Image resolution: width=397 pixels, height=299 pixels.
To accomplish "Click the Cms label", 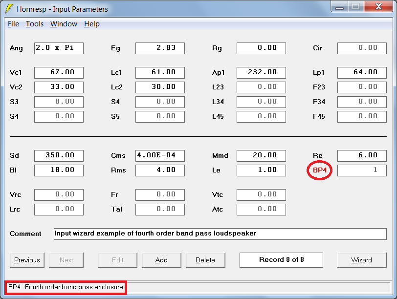I will (118, 155).
